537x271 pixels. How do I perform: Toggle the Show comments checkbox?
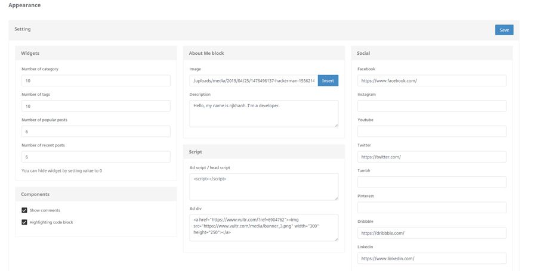[x=24, y=210]
